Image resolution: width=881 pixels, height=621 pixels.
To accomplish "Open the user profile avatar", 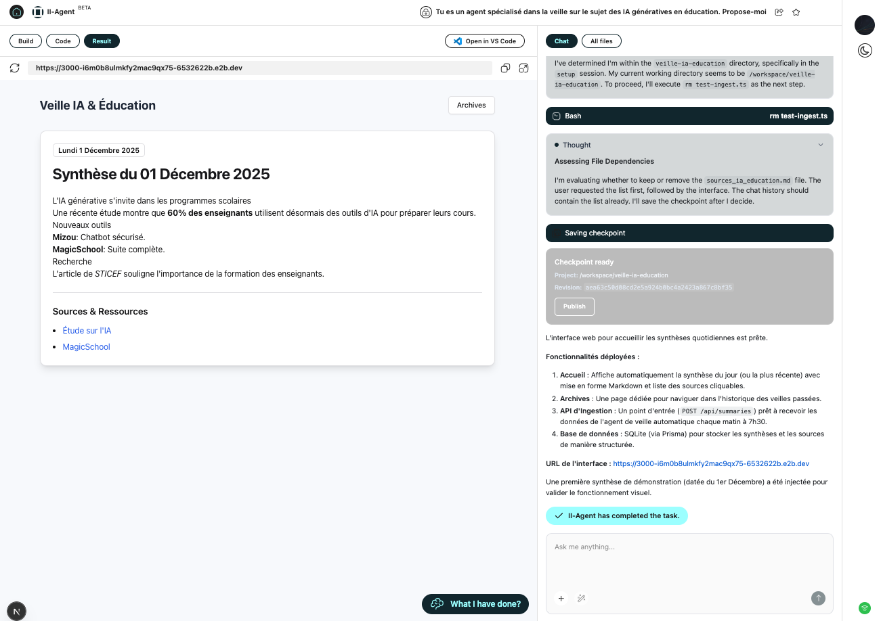I will point(865,25).
